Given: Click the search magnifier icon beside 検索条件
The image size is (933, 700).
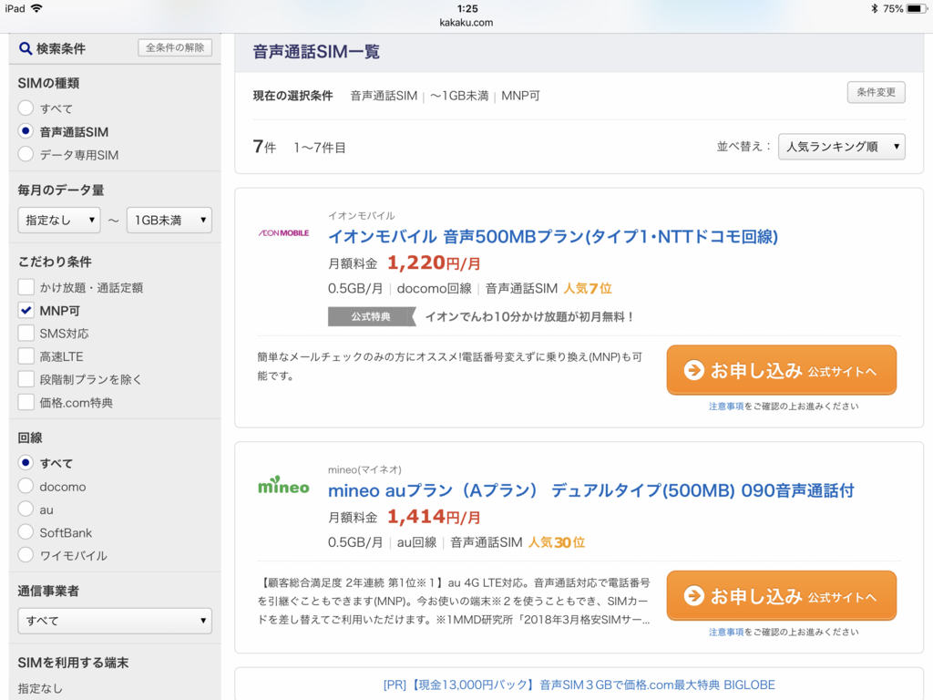Looking at the screenshot, I should [x=26, y=48].
